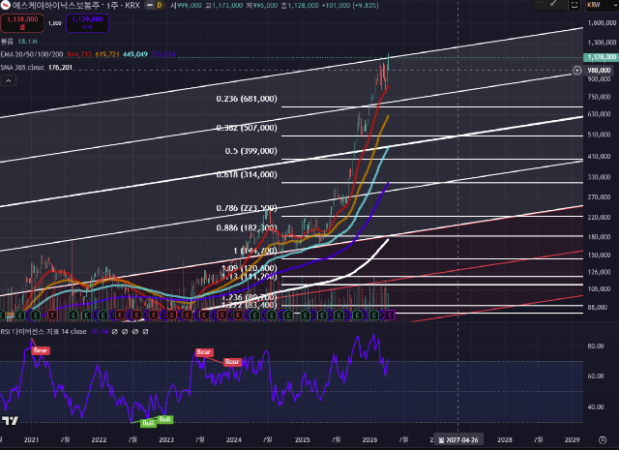Collapse the indicator legend with chevron
This screenshot has height=450, width=619.
tap(9, 81)
